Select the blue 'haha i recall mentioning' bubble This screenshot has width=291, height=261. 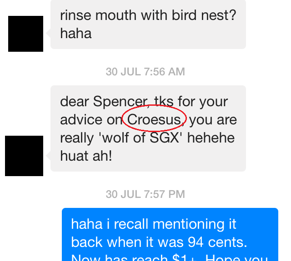(170, 234)
